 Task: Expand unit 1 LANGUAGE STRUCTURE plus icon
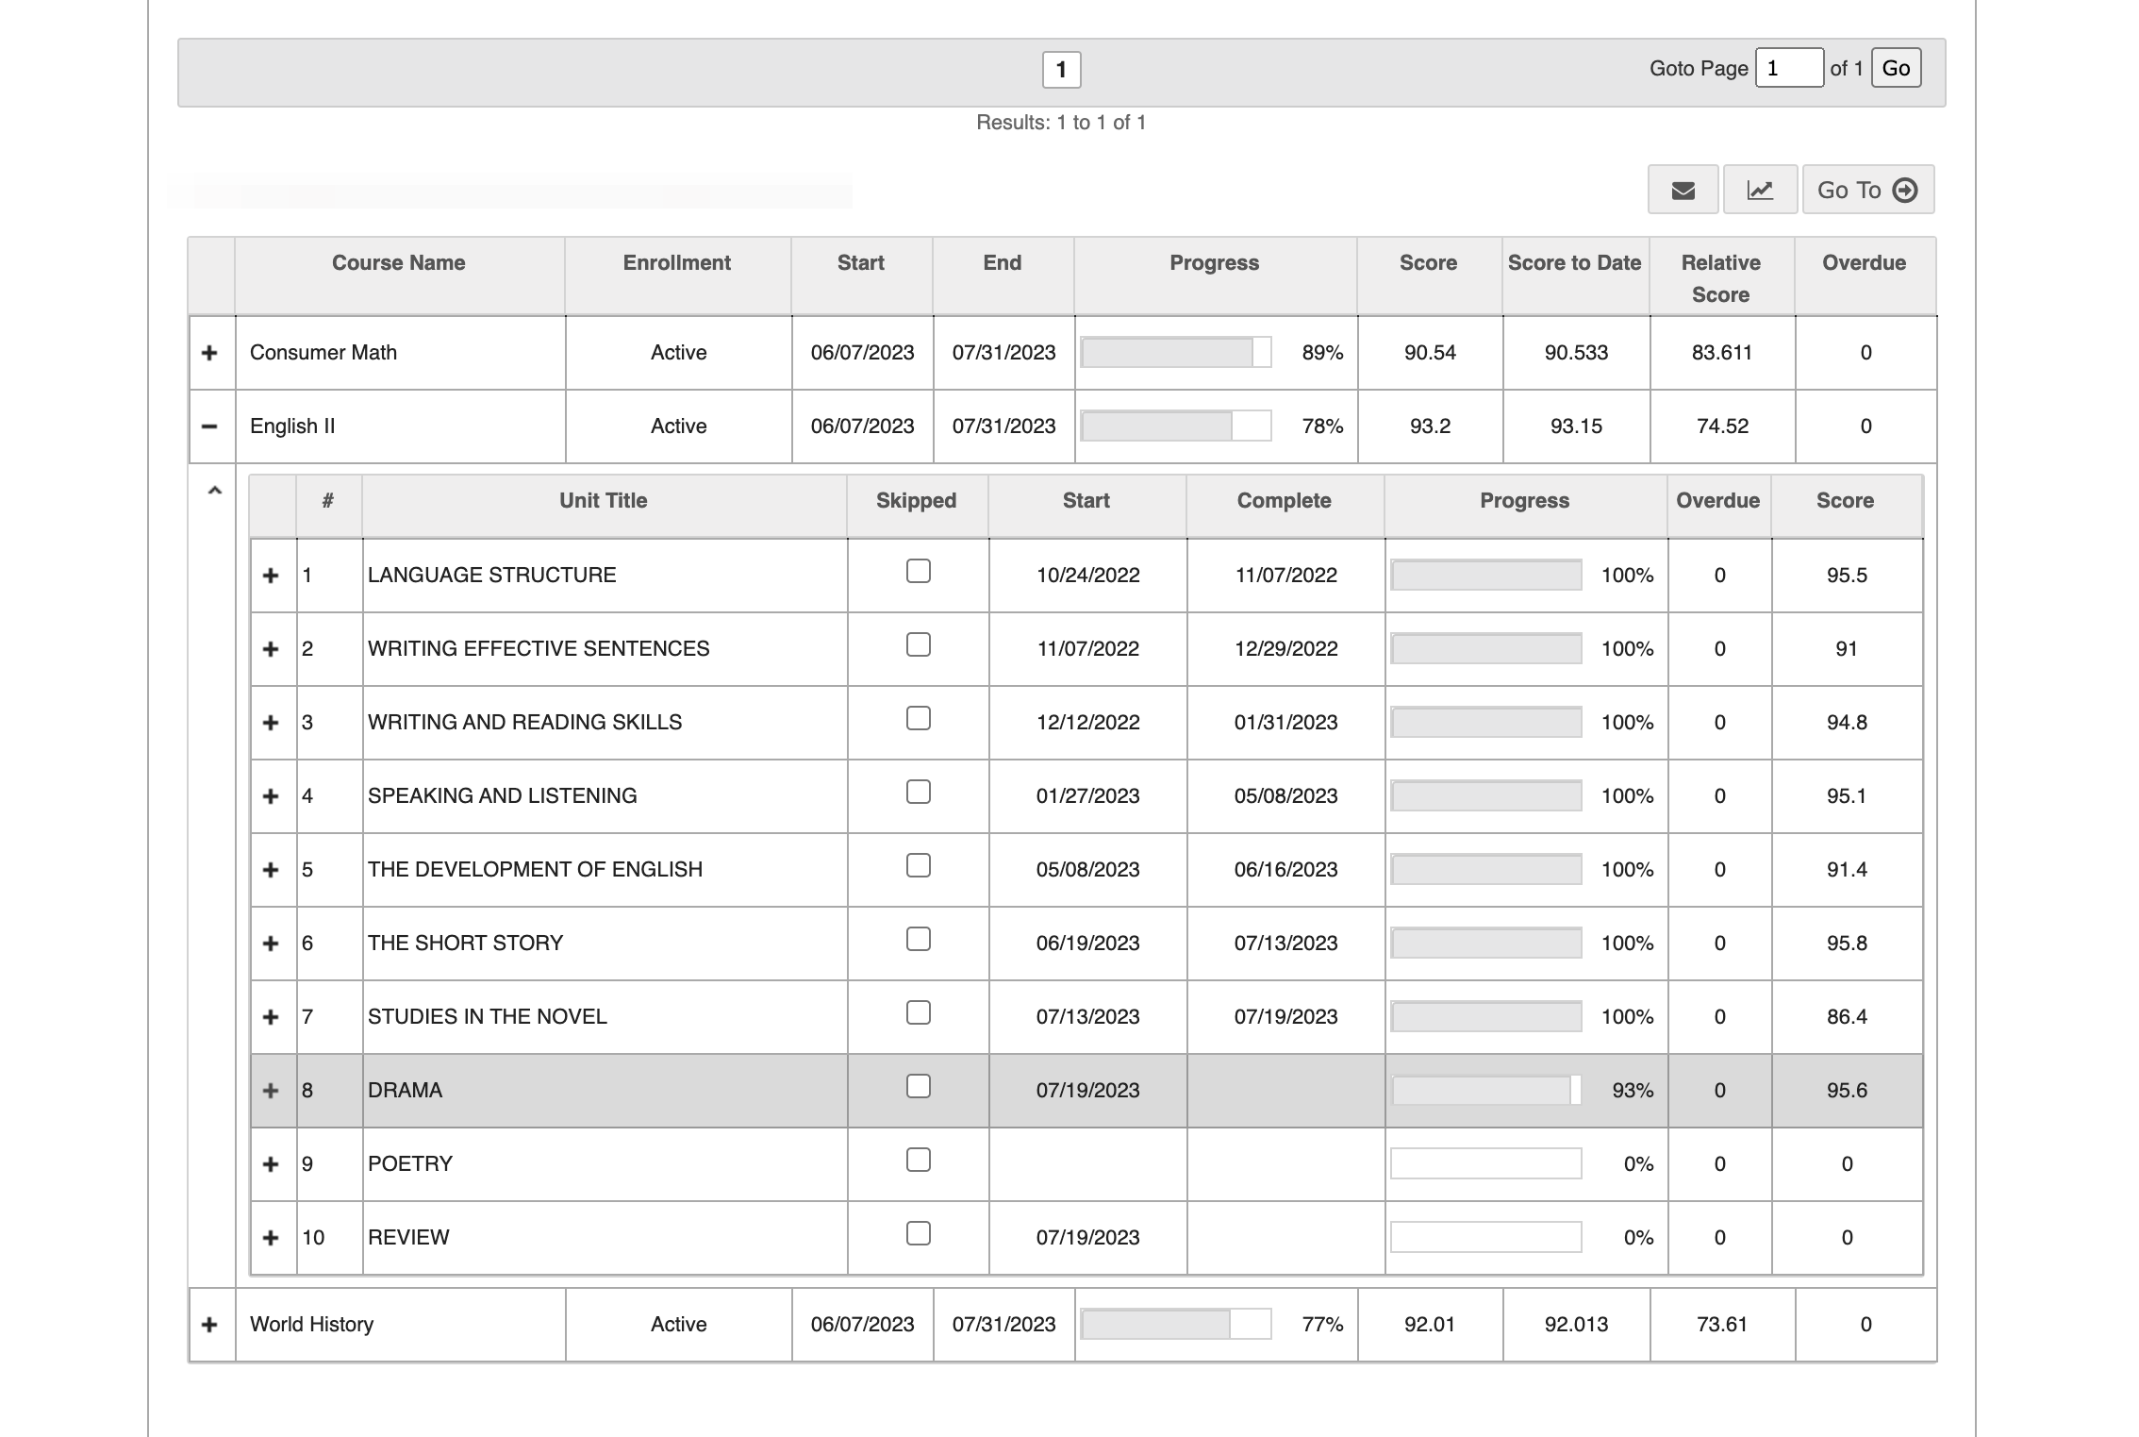click(x=271, y=576)
